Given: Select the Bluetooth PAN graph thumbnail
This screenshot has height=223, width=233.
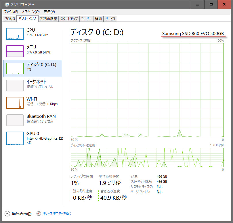Looking at the screenshot, I should coord(15,120).
